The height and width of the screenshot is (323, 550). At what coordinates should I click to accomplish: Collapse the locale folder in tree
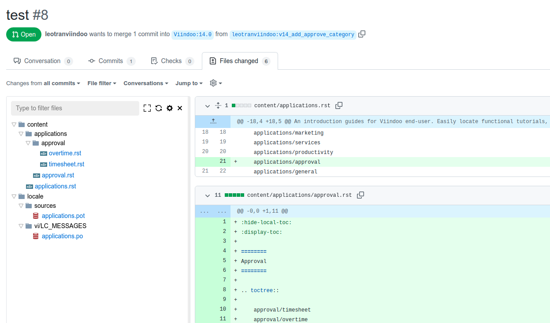pos(14,196)
